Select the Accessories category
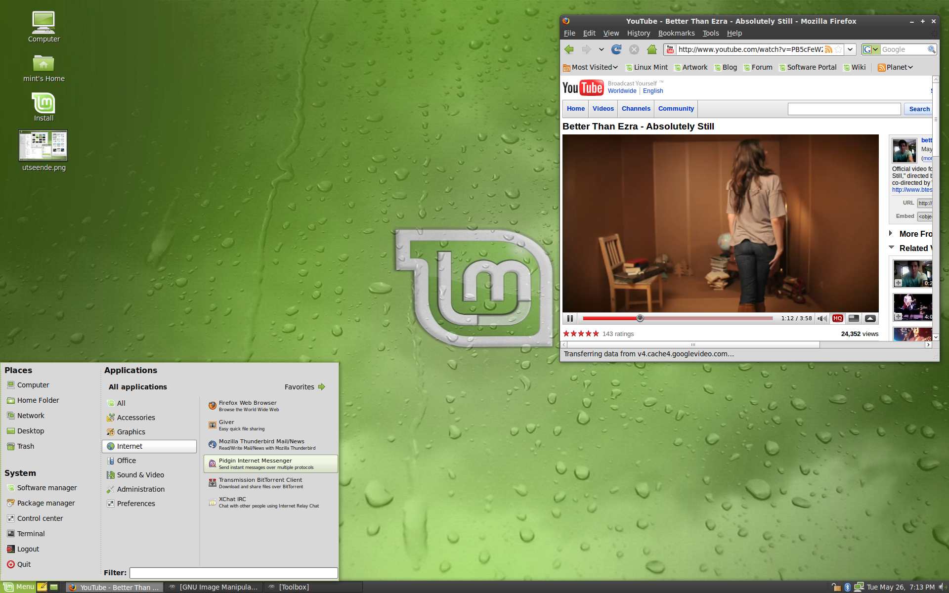Image resolution: width=949 pixels, height=593 pixels. (149, 418)
